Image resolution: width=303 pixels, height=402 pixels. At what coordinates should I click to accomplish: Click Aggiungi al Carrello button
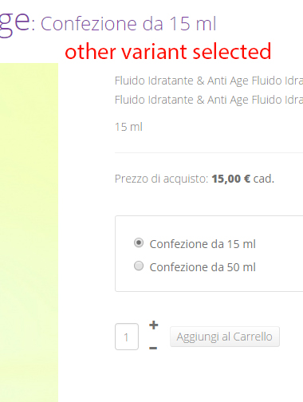225,337
